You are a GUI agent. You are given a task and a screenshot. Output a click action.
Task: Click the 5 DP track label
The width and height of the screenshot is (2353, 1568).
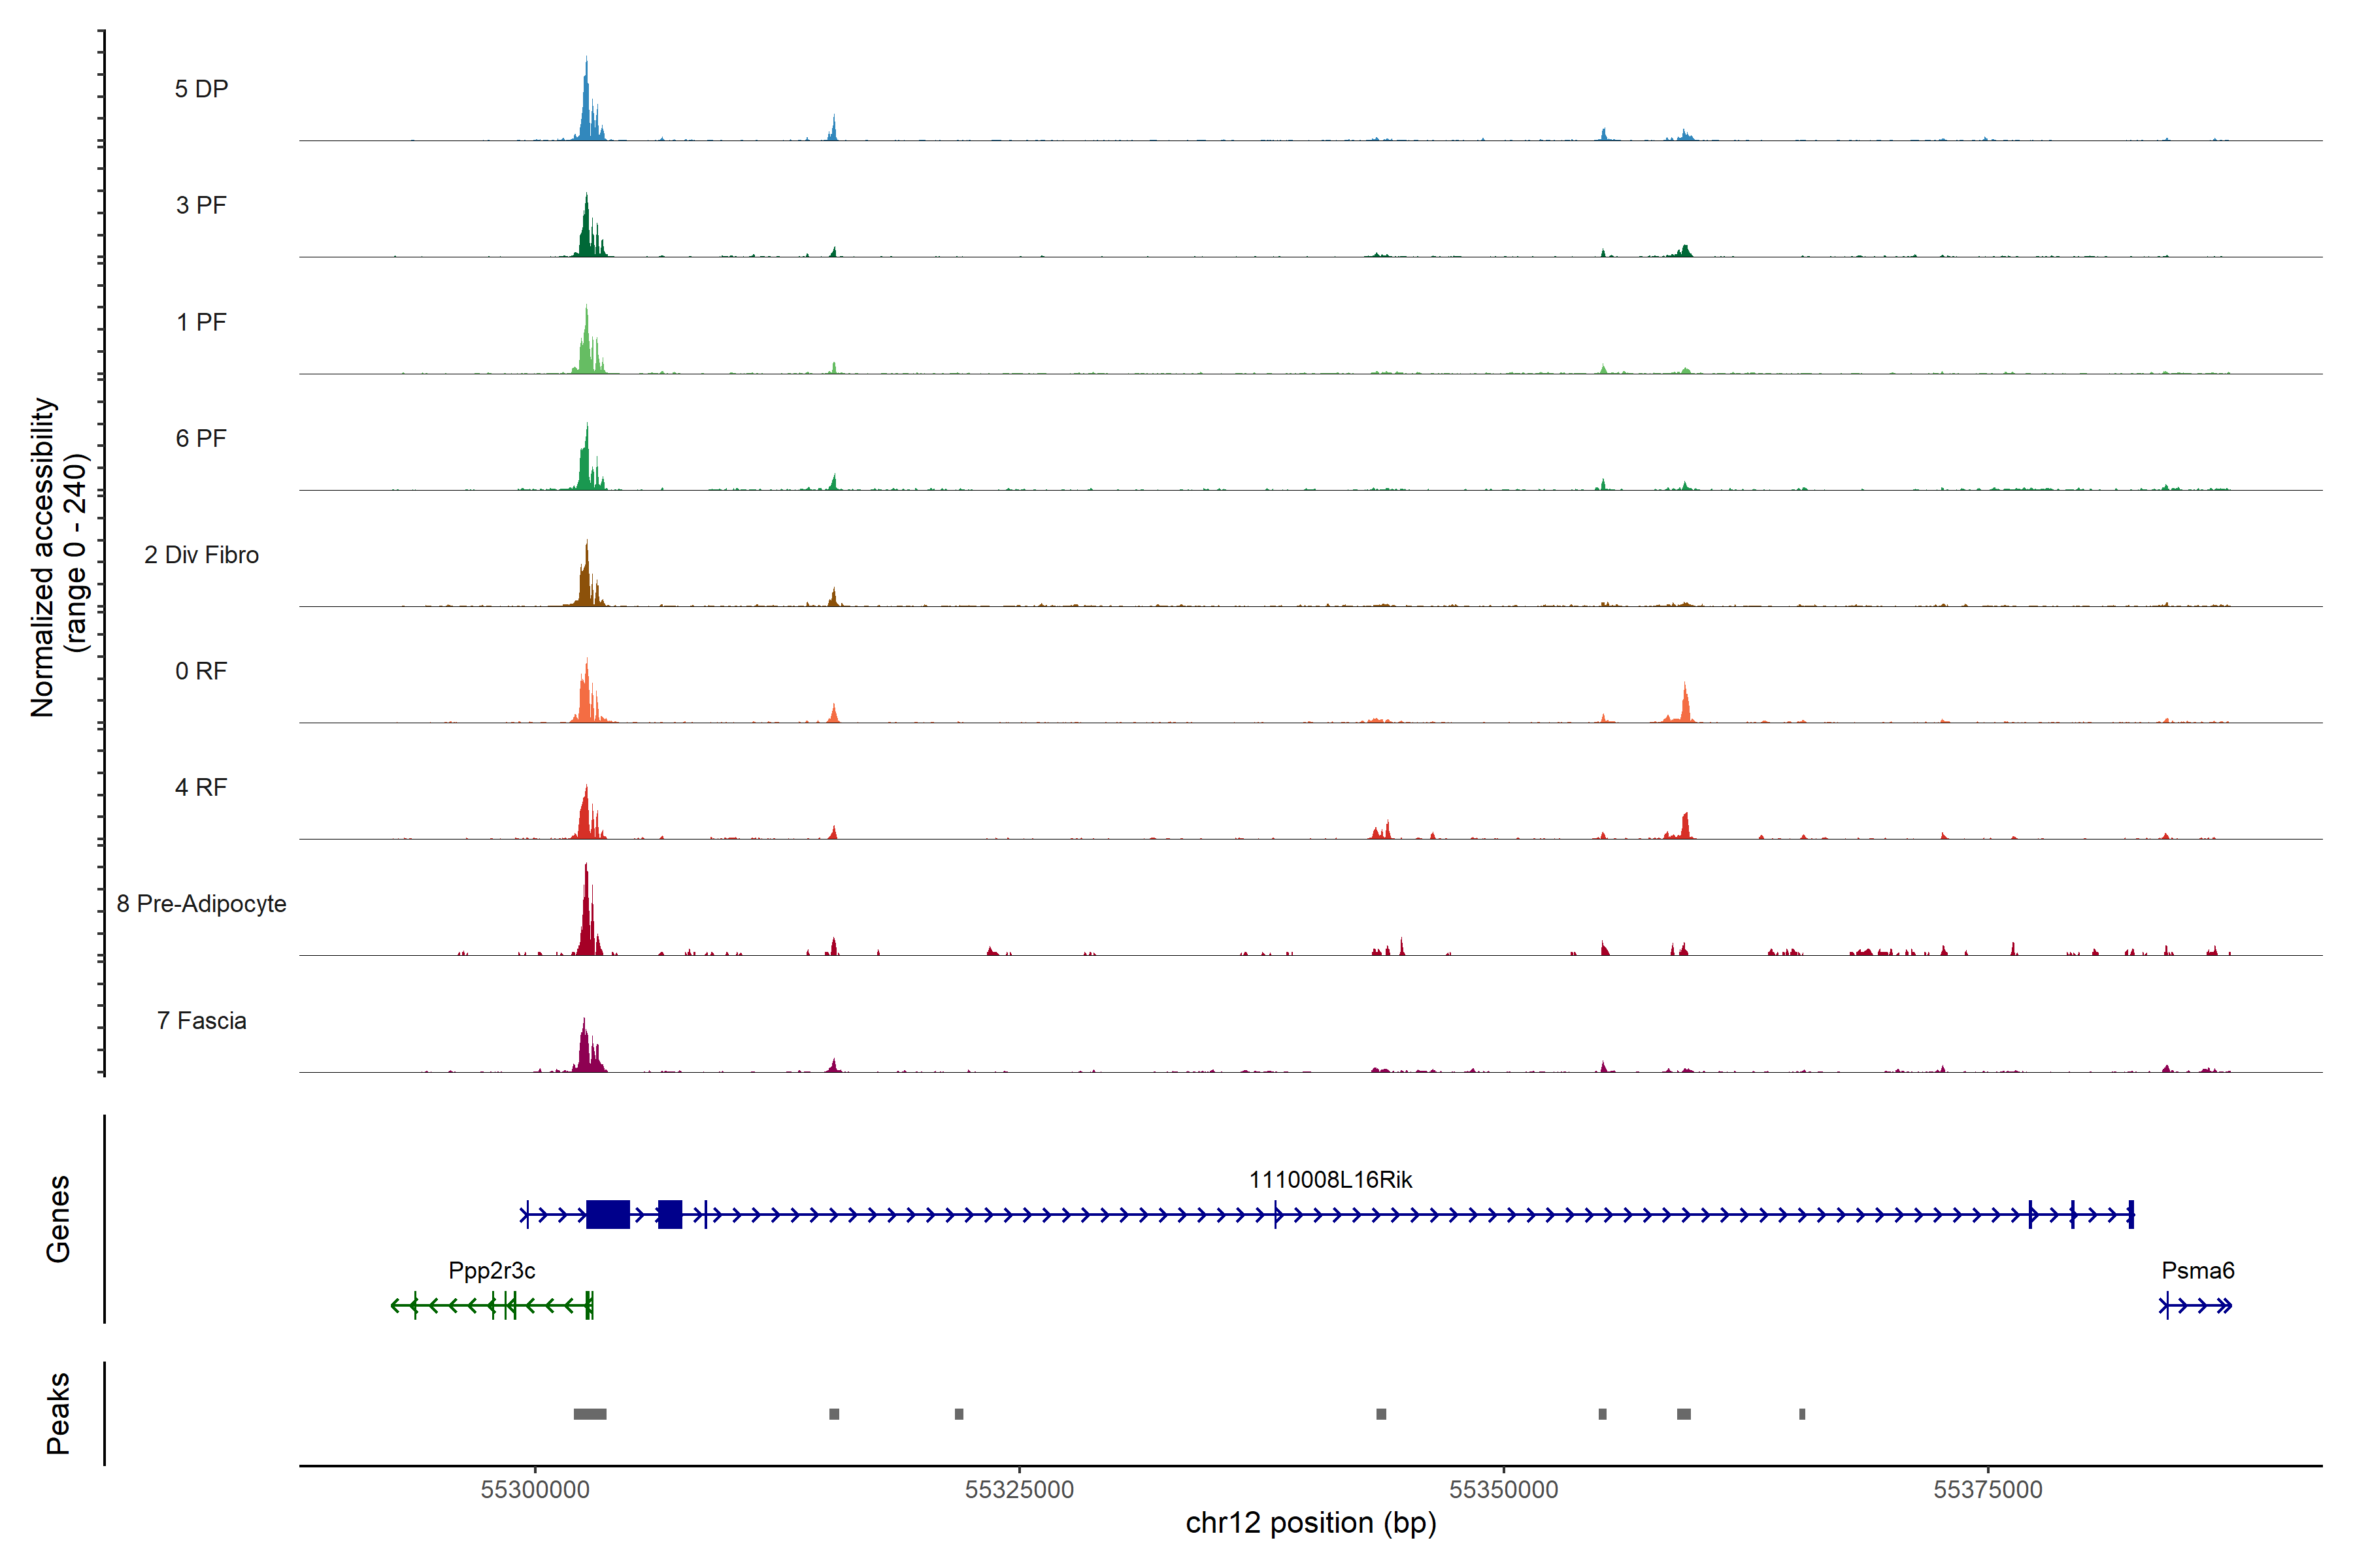(x=201, y=89)
